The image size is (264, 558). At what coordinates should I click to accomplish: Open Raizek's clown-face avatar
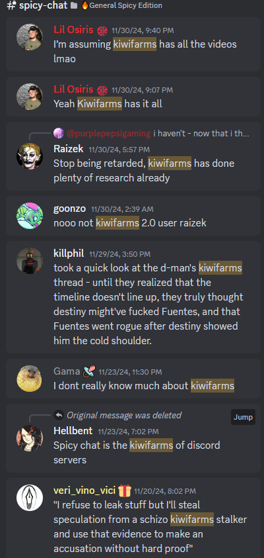[30, 156]
